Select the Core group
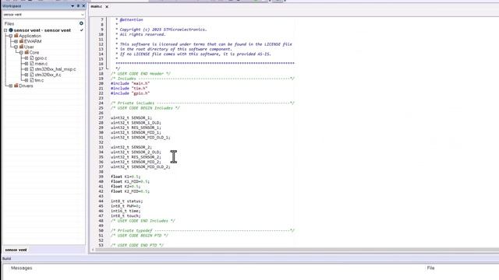The height and width of the screenshot is (280, 499). pos(34,52)
